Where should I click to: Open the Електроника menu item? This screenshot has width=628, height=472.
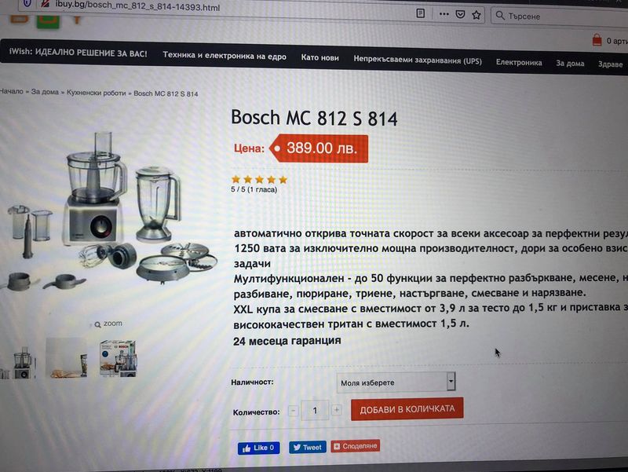coord(519,63)
